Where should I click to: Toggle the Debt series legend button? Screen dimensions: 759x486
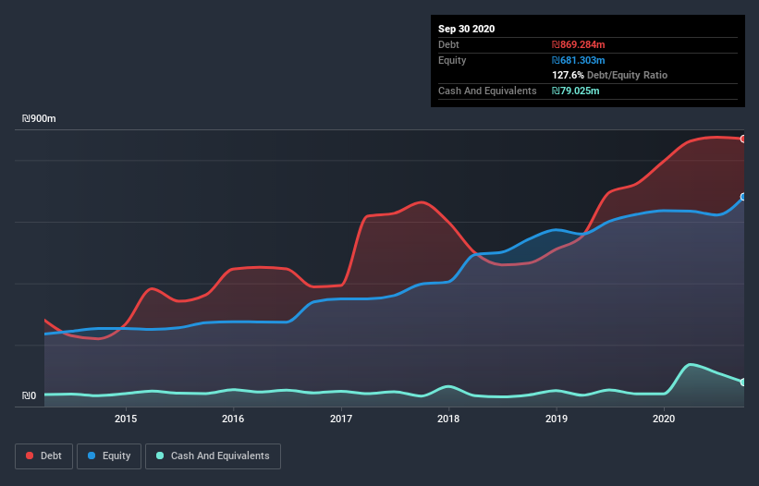pyautogui.click(x=43, y=456)
